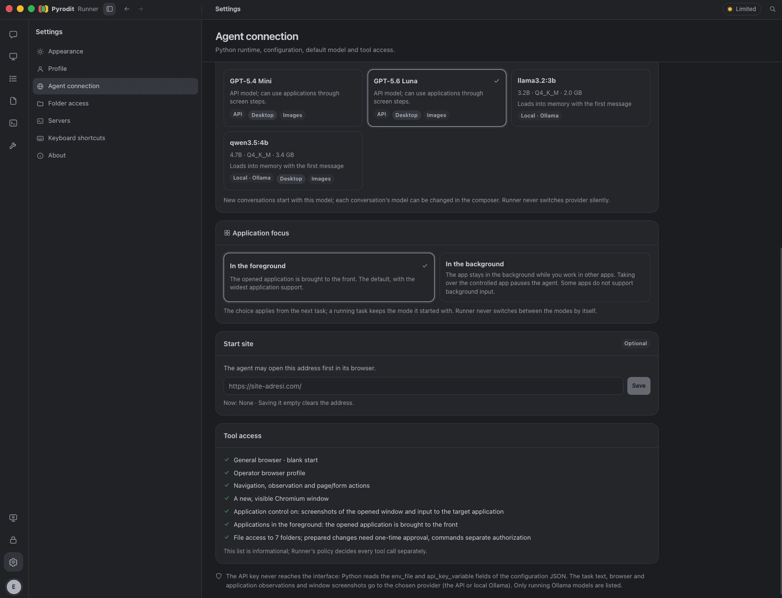
Task: Click the Limited status indicator
Action: [x=742, y=9]
